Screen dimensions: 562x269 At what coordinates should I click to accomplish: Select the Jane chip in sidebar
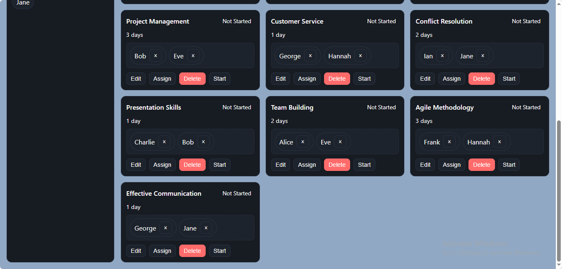coord(23,3)
